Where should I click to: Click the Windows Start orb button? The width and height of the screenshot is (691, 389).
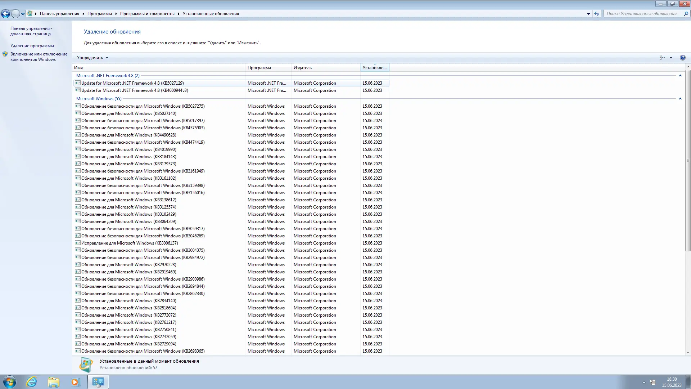pyautogui.click(x=10, y=382)
